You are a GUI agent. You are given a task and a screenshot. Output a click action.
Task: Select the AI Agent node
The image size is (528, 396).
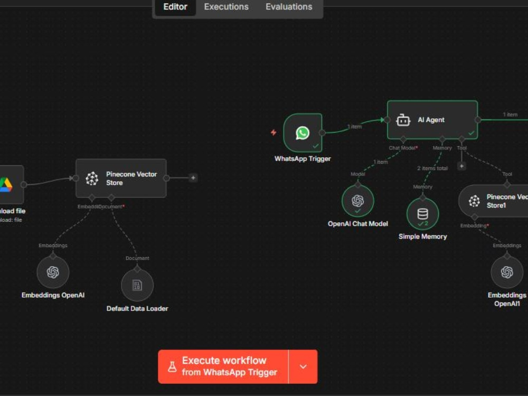[432, 120]
